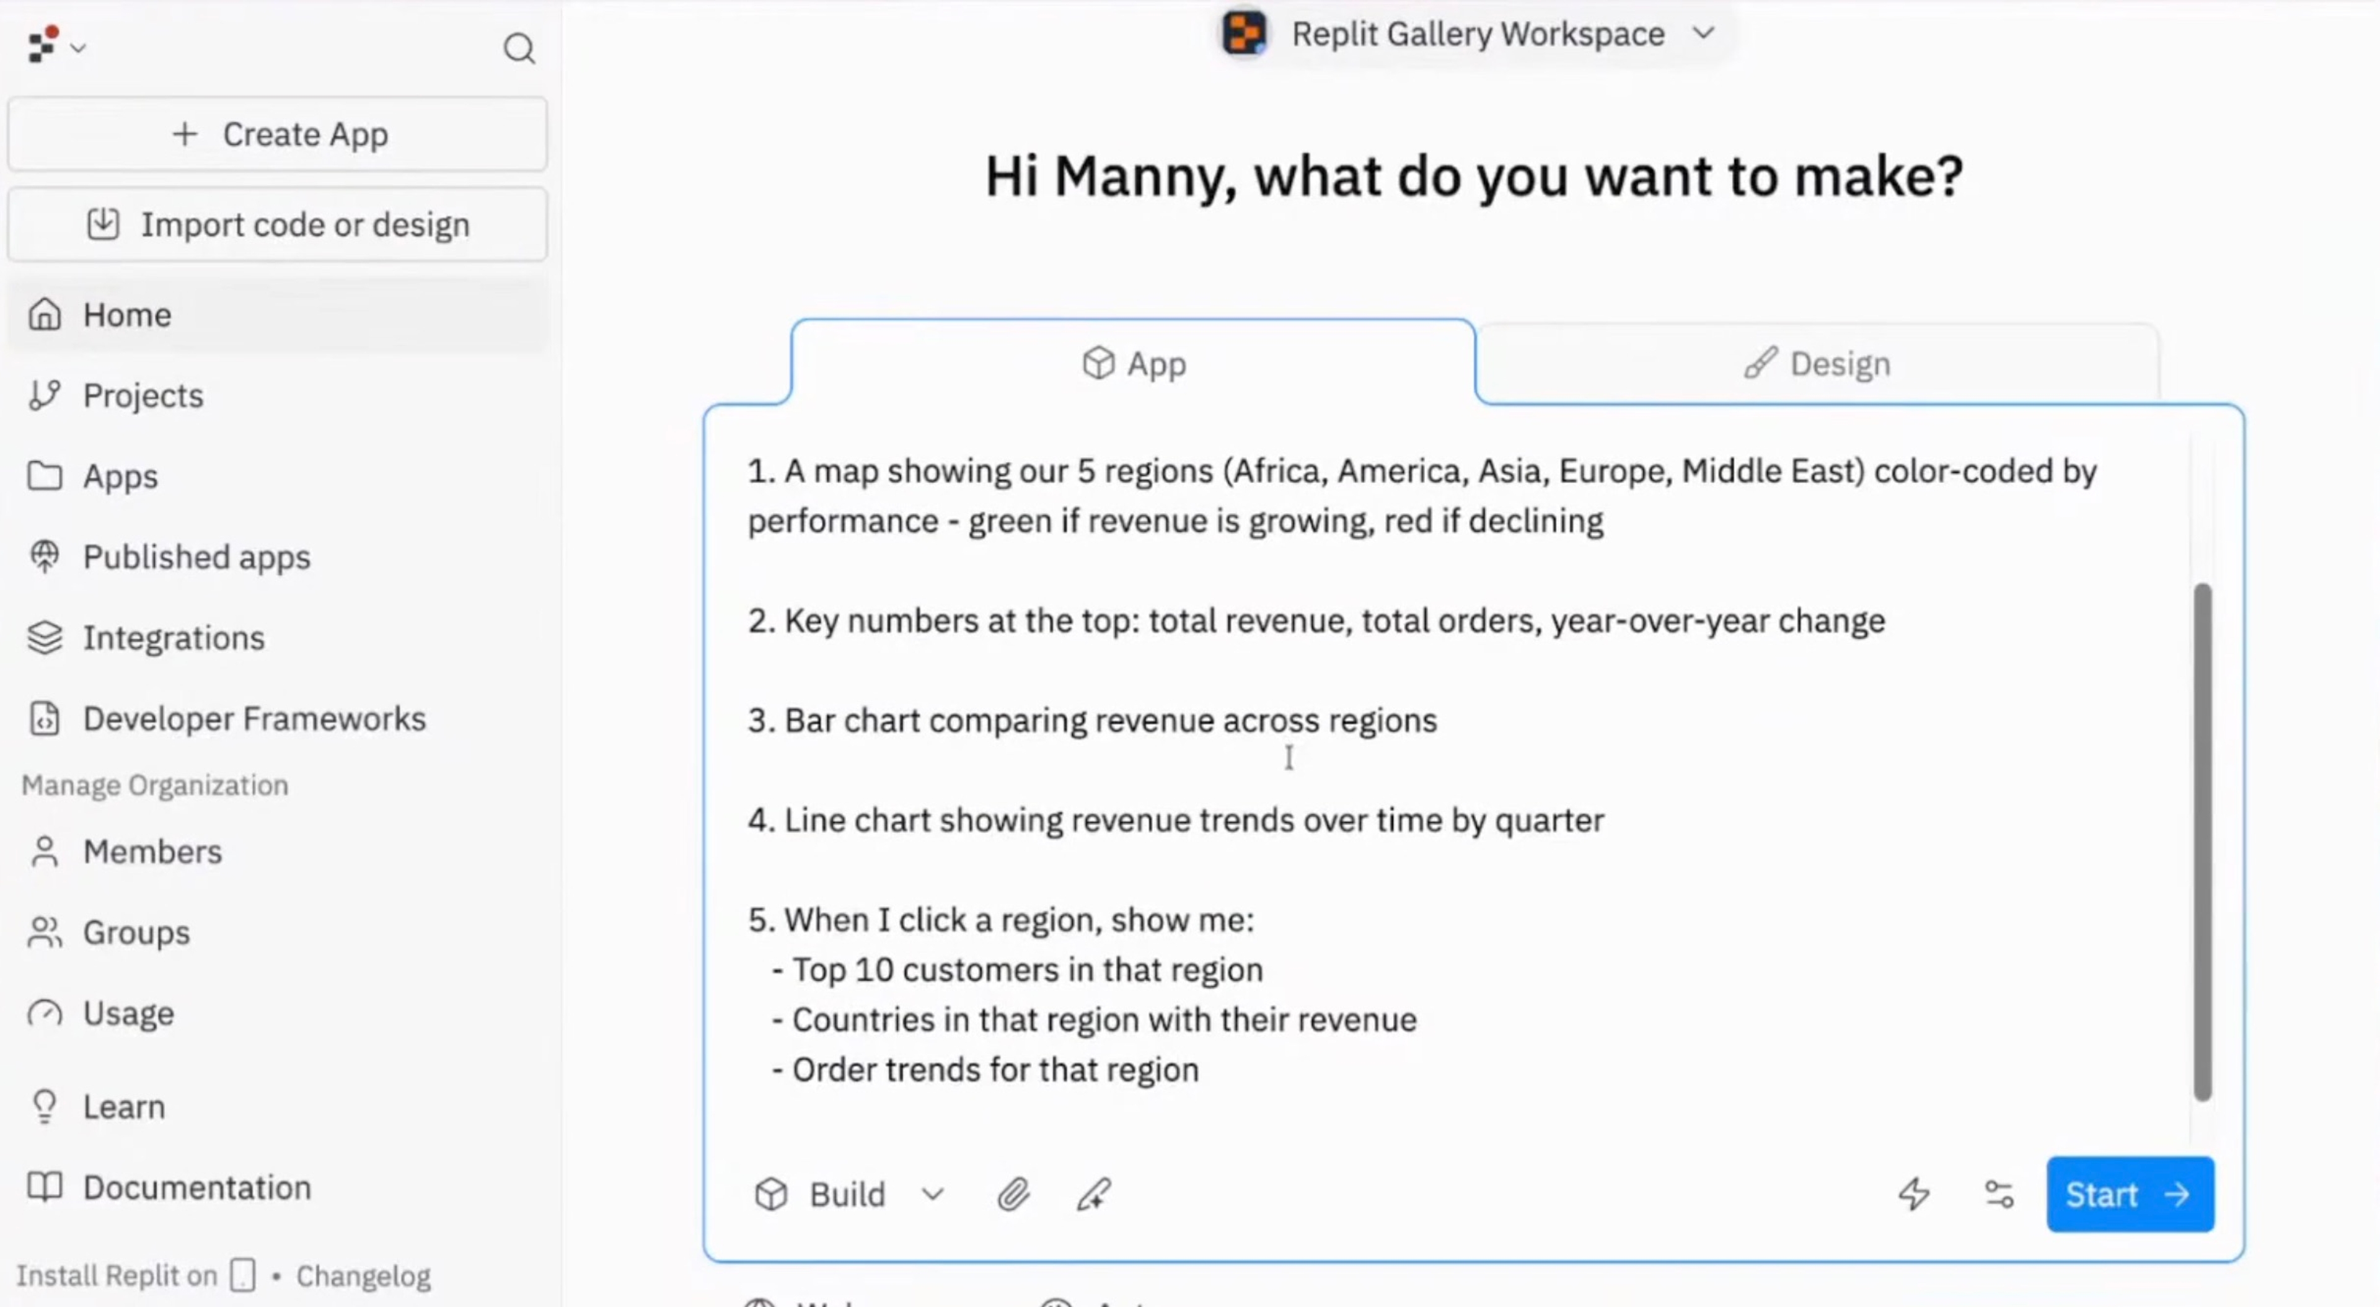Open the Usage page

128,1013
